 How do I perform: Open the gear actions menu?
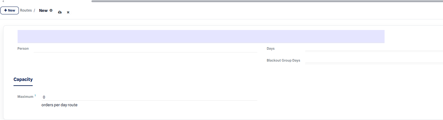(x=51, y=10)
